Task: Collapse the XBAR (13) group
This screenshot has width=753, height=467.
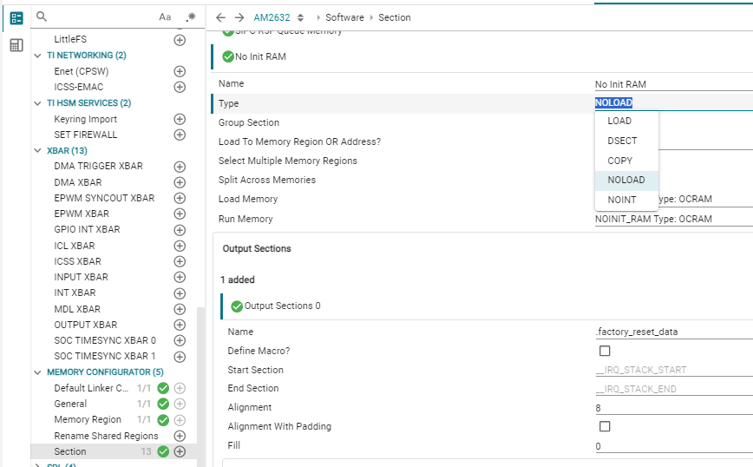Action: pyautogui.click(x=38, y=151)
